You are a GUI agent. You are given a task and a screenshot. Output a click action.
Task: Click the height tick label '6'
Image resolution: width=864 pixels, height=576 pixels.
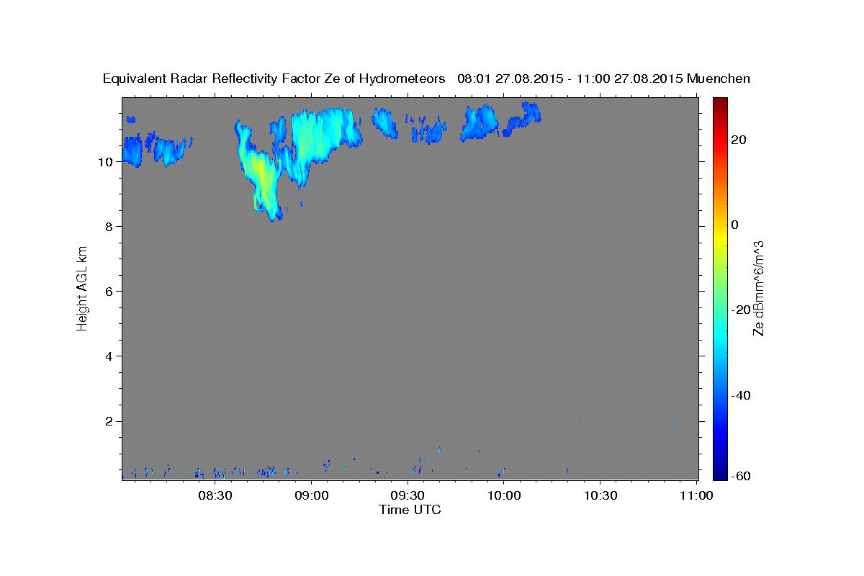click(110, 292)
